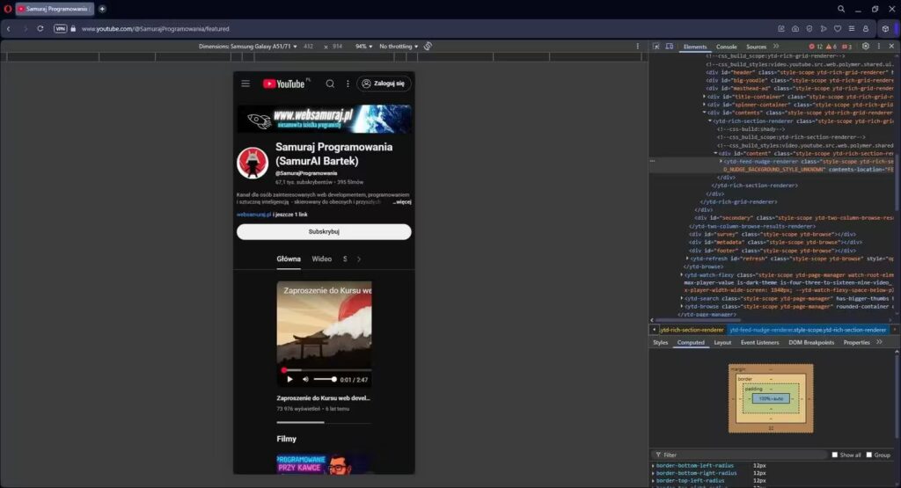
Task: Open the Properties sidebar tab
Action: pyautogui.click(x=856, y=343)
